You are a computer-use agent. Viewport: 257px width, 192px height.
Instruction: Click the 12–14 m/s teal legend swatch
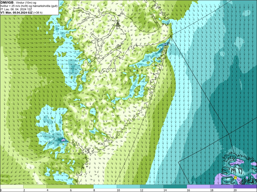[152, 186]
